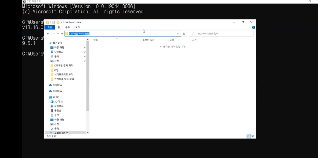318x158 pixels.
Task: Open pinned 다운로드 under 즐겨찾기
Action: (x=59, y=52)
